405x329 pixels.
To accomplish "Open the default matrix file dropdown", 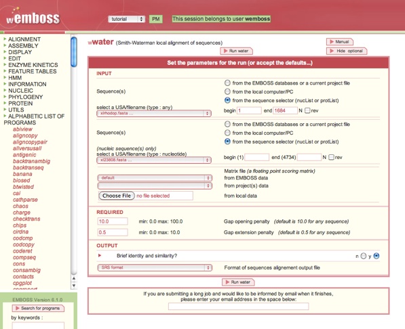I will tap(155, 178).
